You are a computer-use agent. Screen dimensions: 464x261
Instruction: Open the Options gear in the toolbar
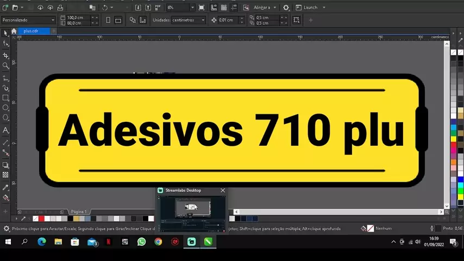(286, 8)
